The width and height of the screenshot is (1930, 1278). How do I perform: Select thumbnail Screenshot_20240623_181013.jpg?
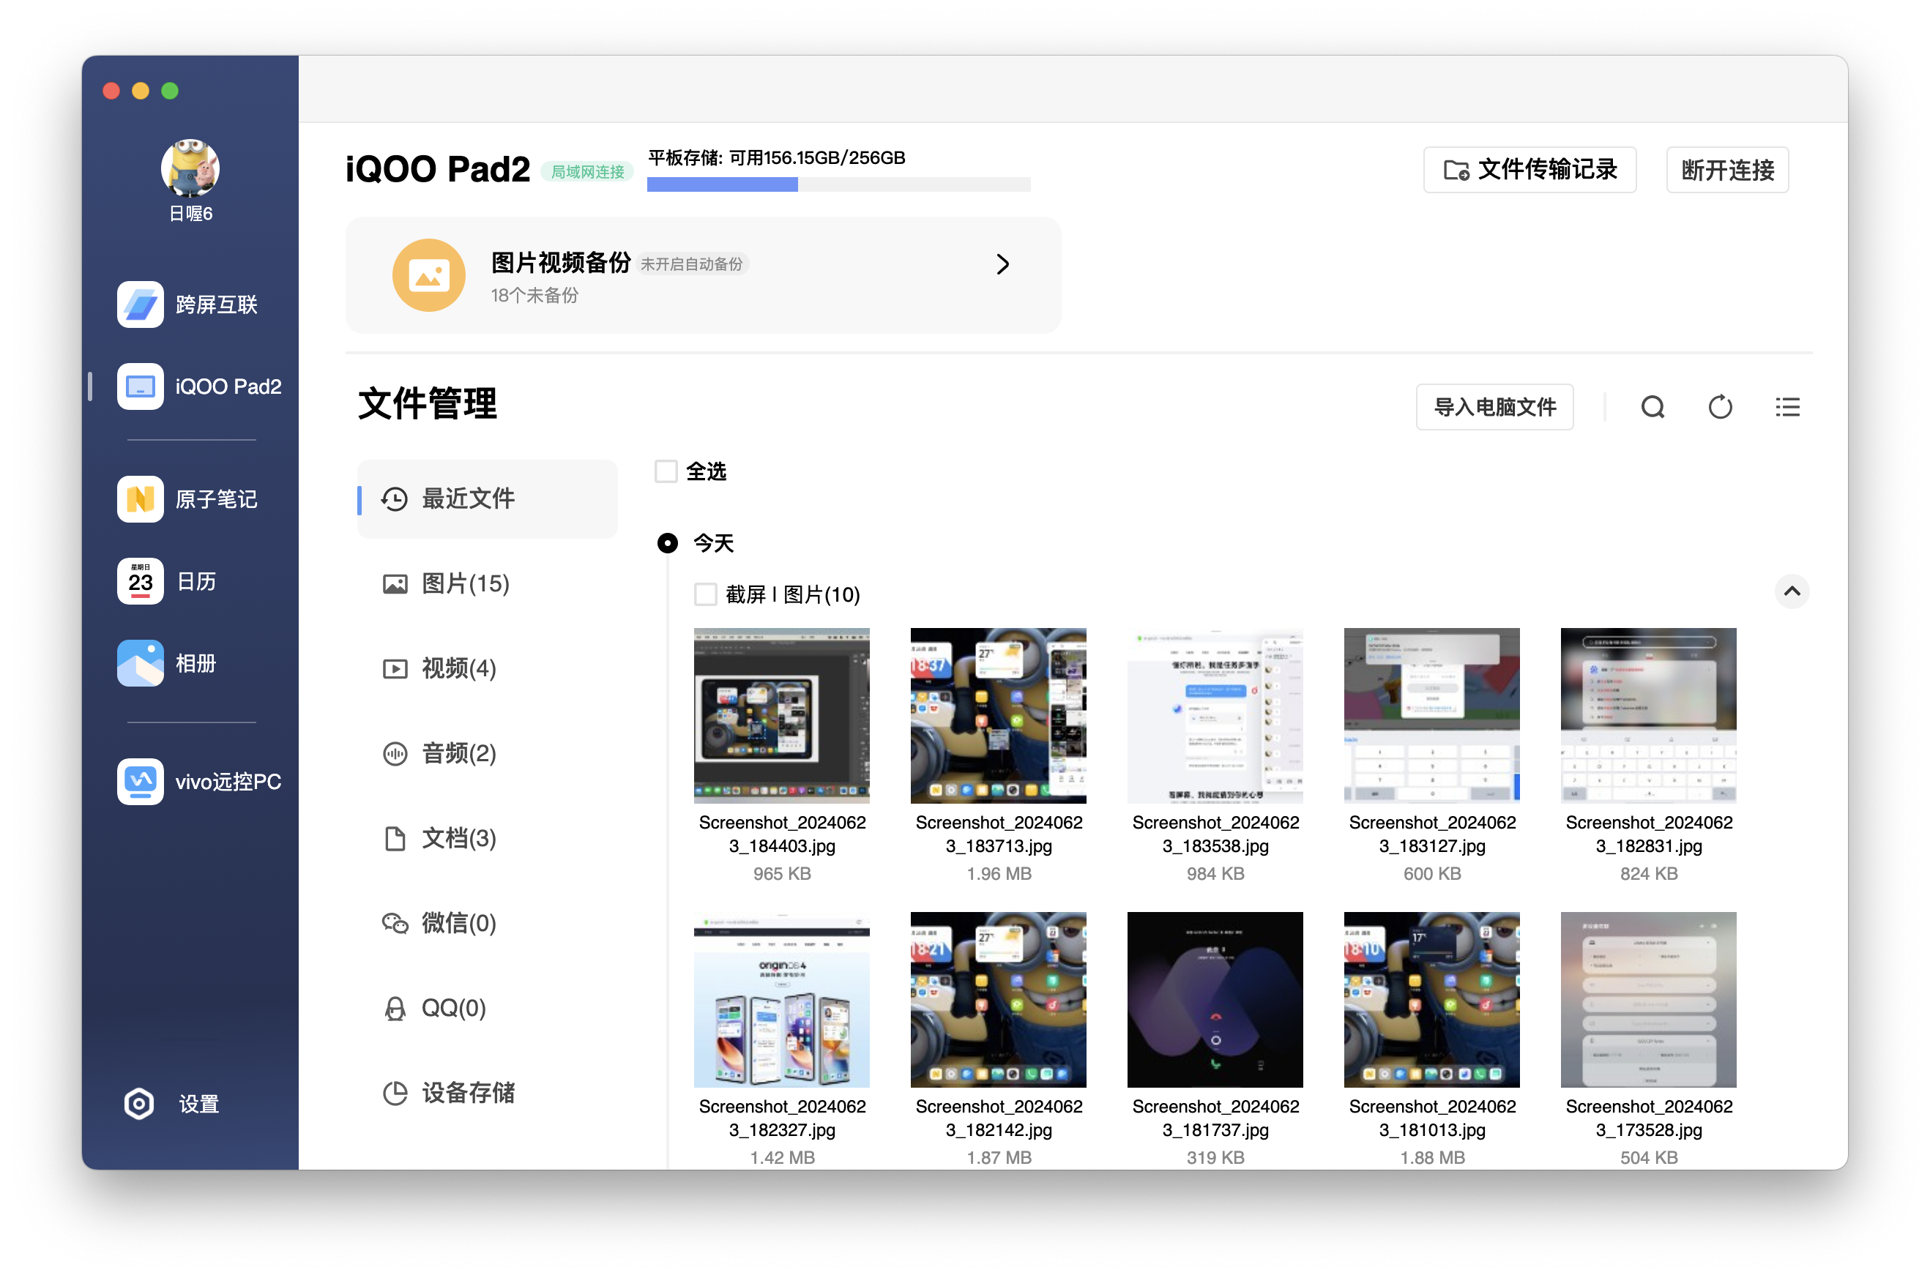1432,999
